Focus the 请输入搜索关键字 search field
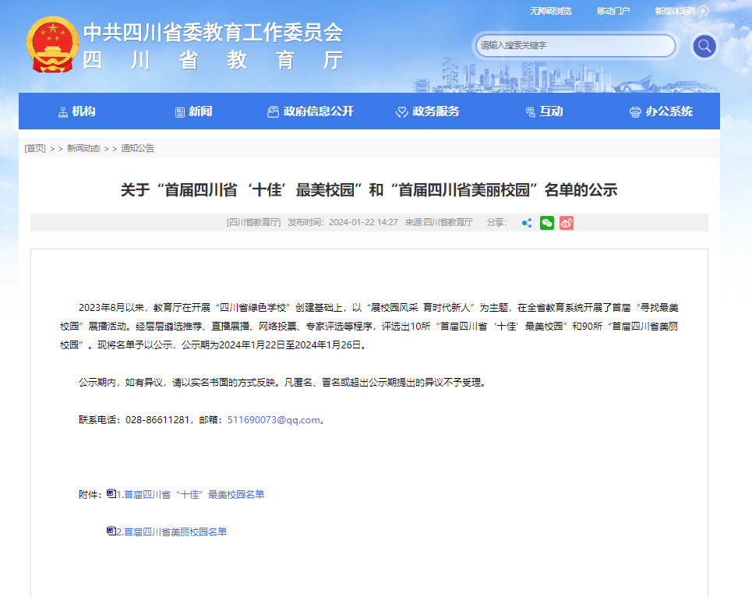The image size is (752, 597). pos(575,45)
